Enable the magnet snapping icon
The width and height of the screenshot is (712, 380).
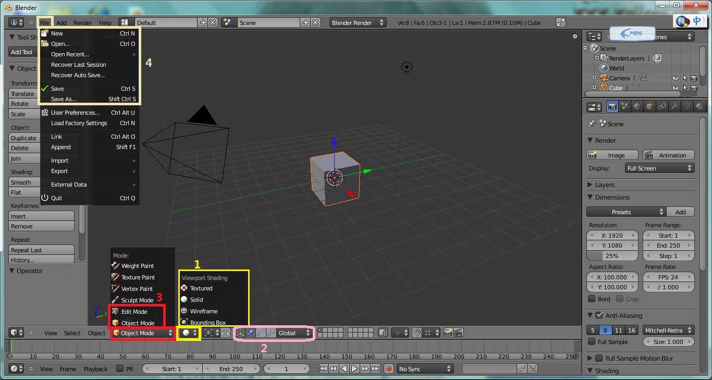pos(416,334)
